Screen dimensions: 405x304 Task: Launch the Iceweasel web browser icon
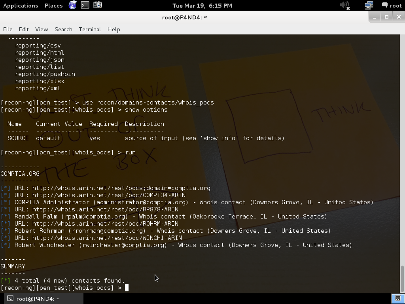pyautogui.click(x=73, y=5)
